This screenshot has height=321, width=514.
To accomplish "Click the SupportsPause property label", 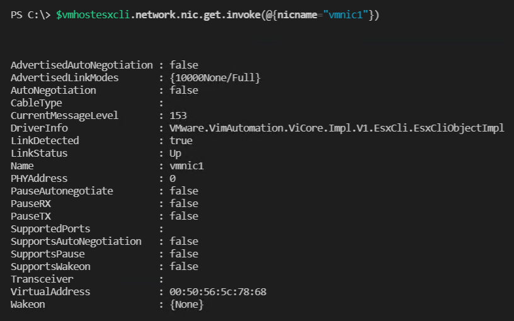I will [x=47, y=254].
